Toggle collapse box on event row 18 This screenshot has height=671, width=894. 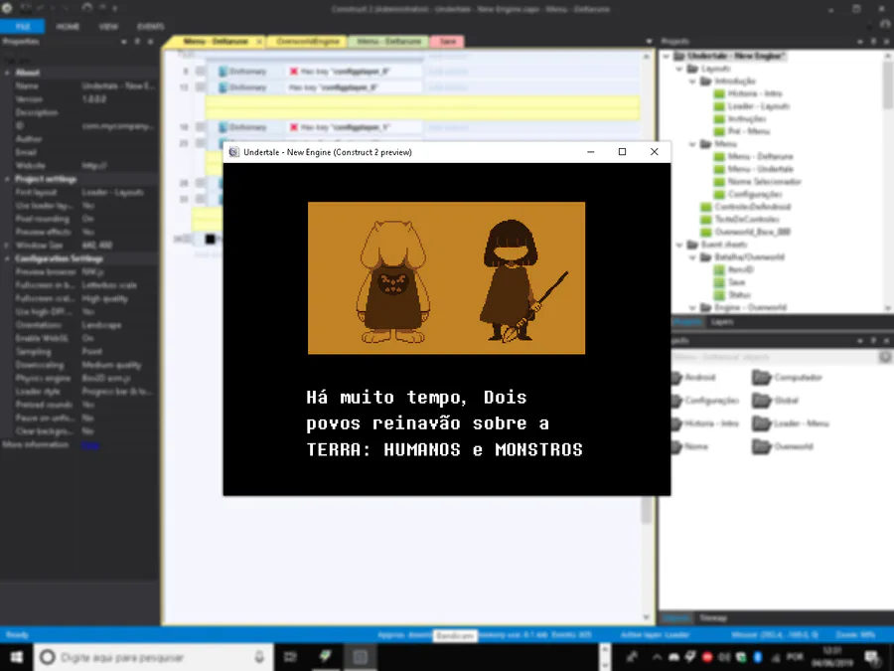[200, 127]
